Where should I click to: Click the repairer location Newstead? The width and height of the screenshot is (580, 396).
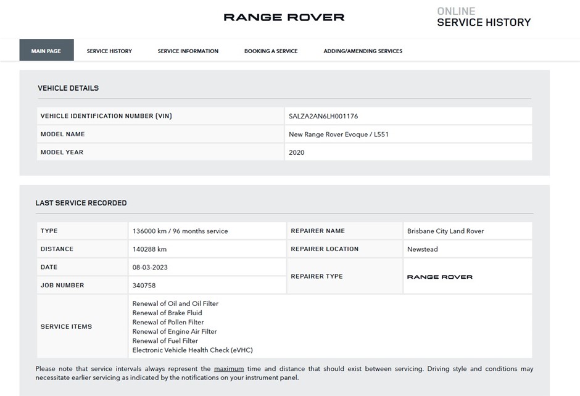(x=422, y=249)
